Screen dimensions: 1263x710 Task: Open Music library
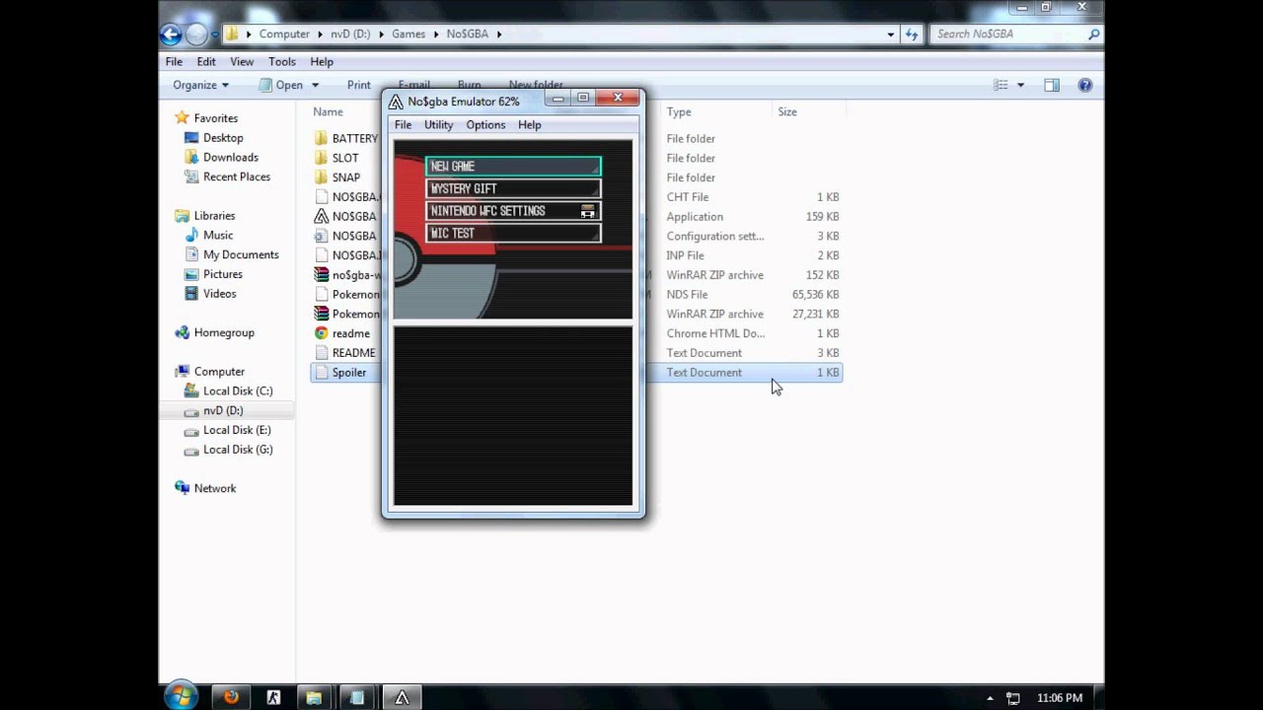tap(218, 236)
